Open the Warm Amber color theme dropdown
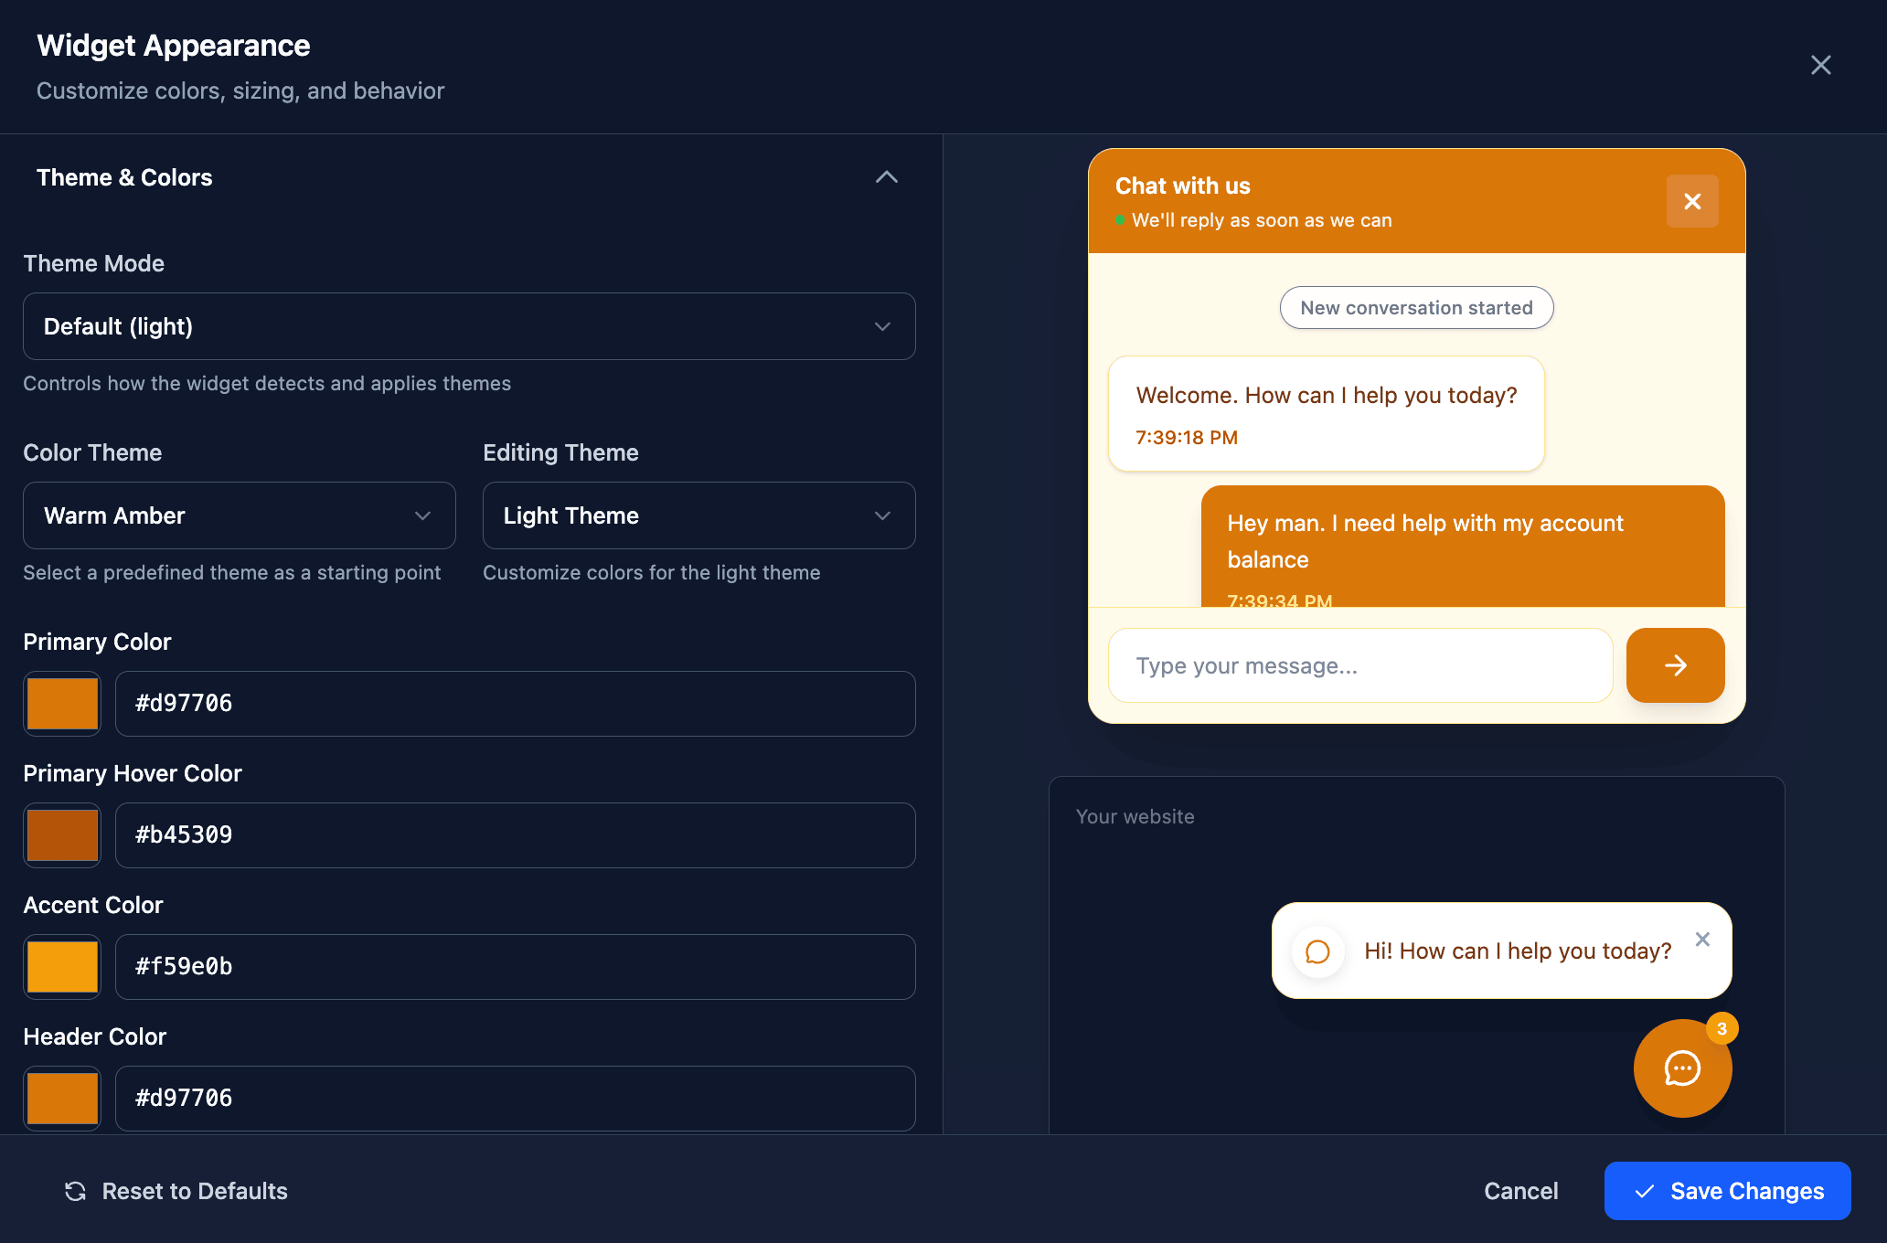The height and width of the screenshot is (1243, 1887). coord(240,515)
